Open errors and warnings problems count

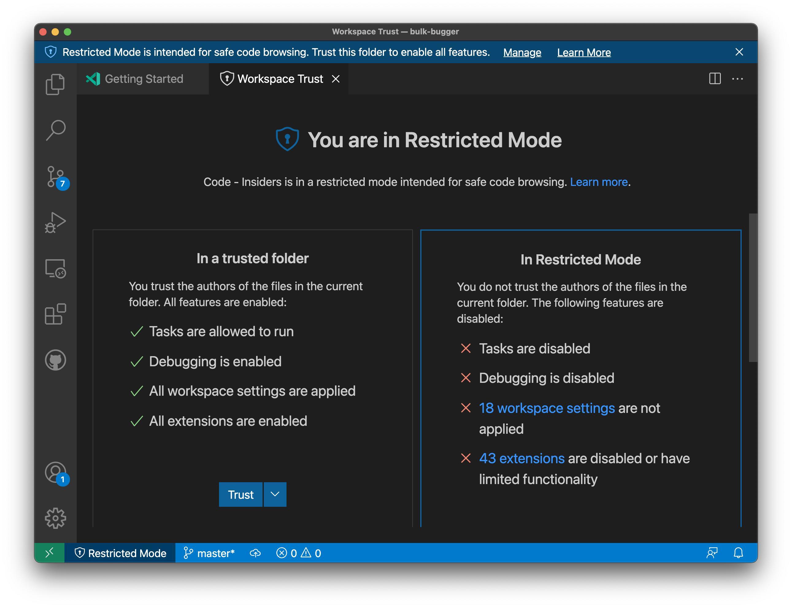click(x=298, y=552)
